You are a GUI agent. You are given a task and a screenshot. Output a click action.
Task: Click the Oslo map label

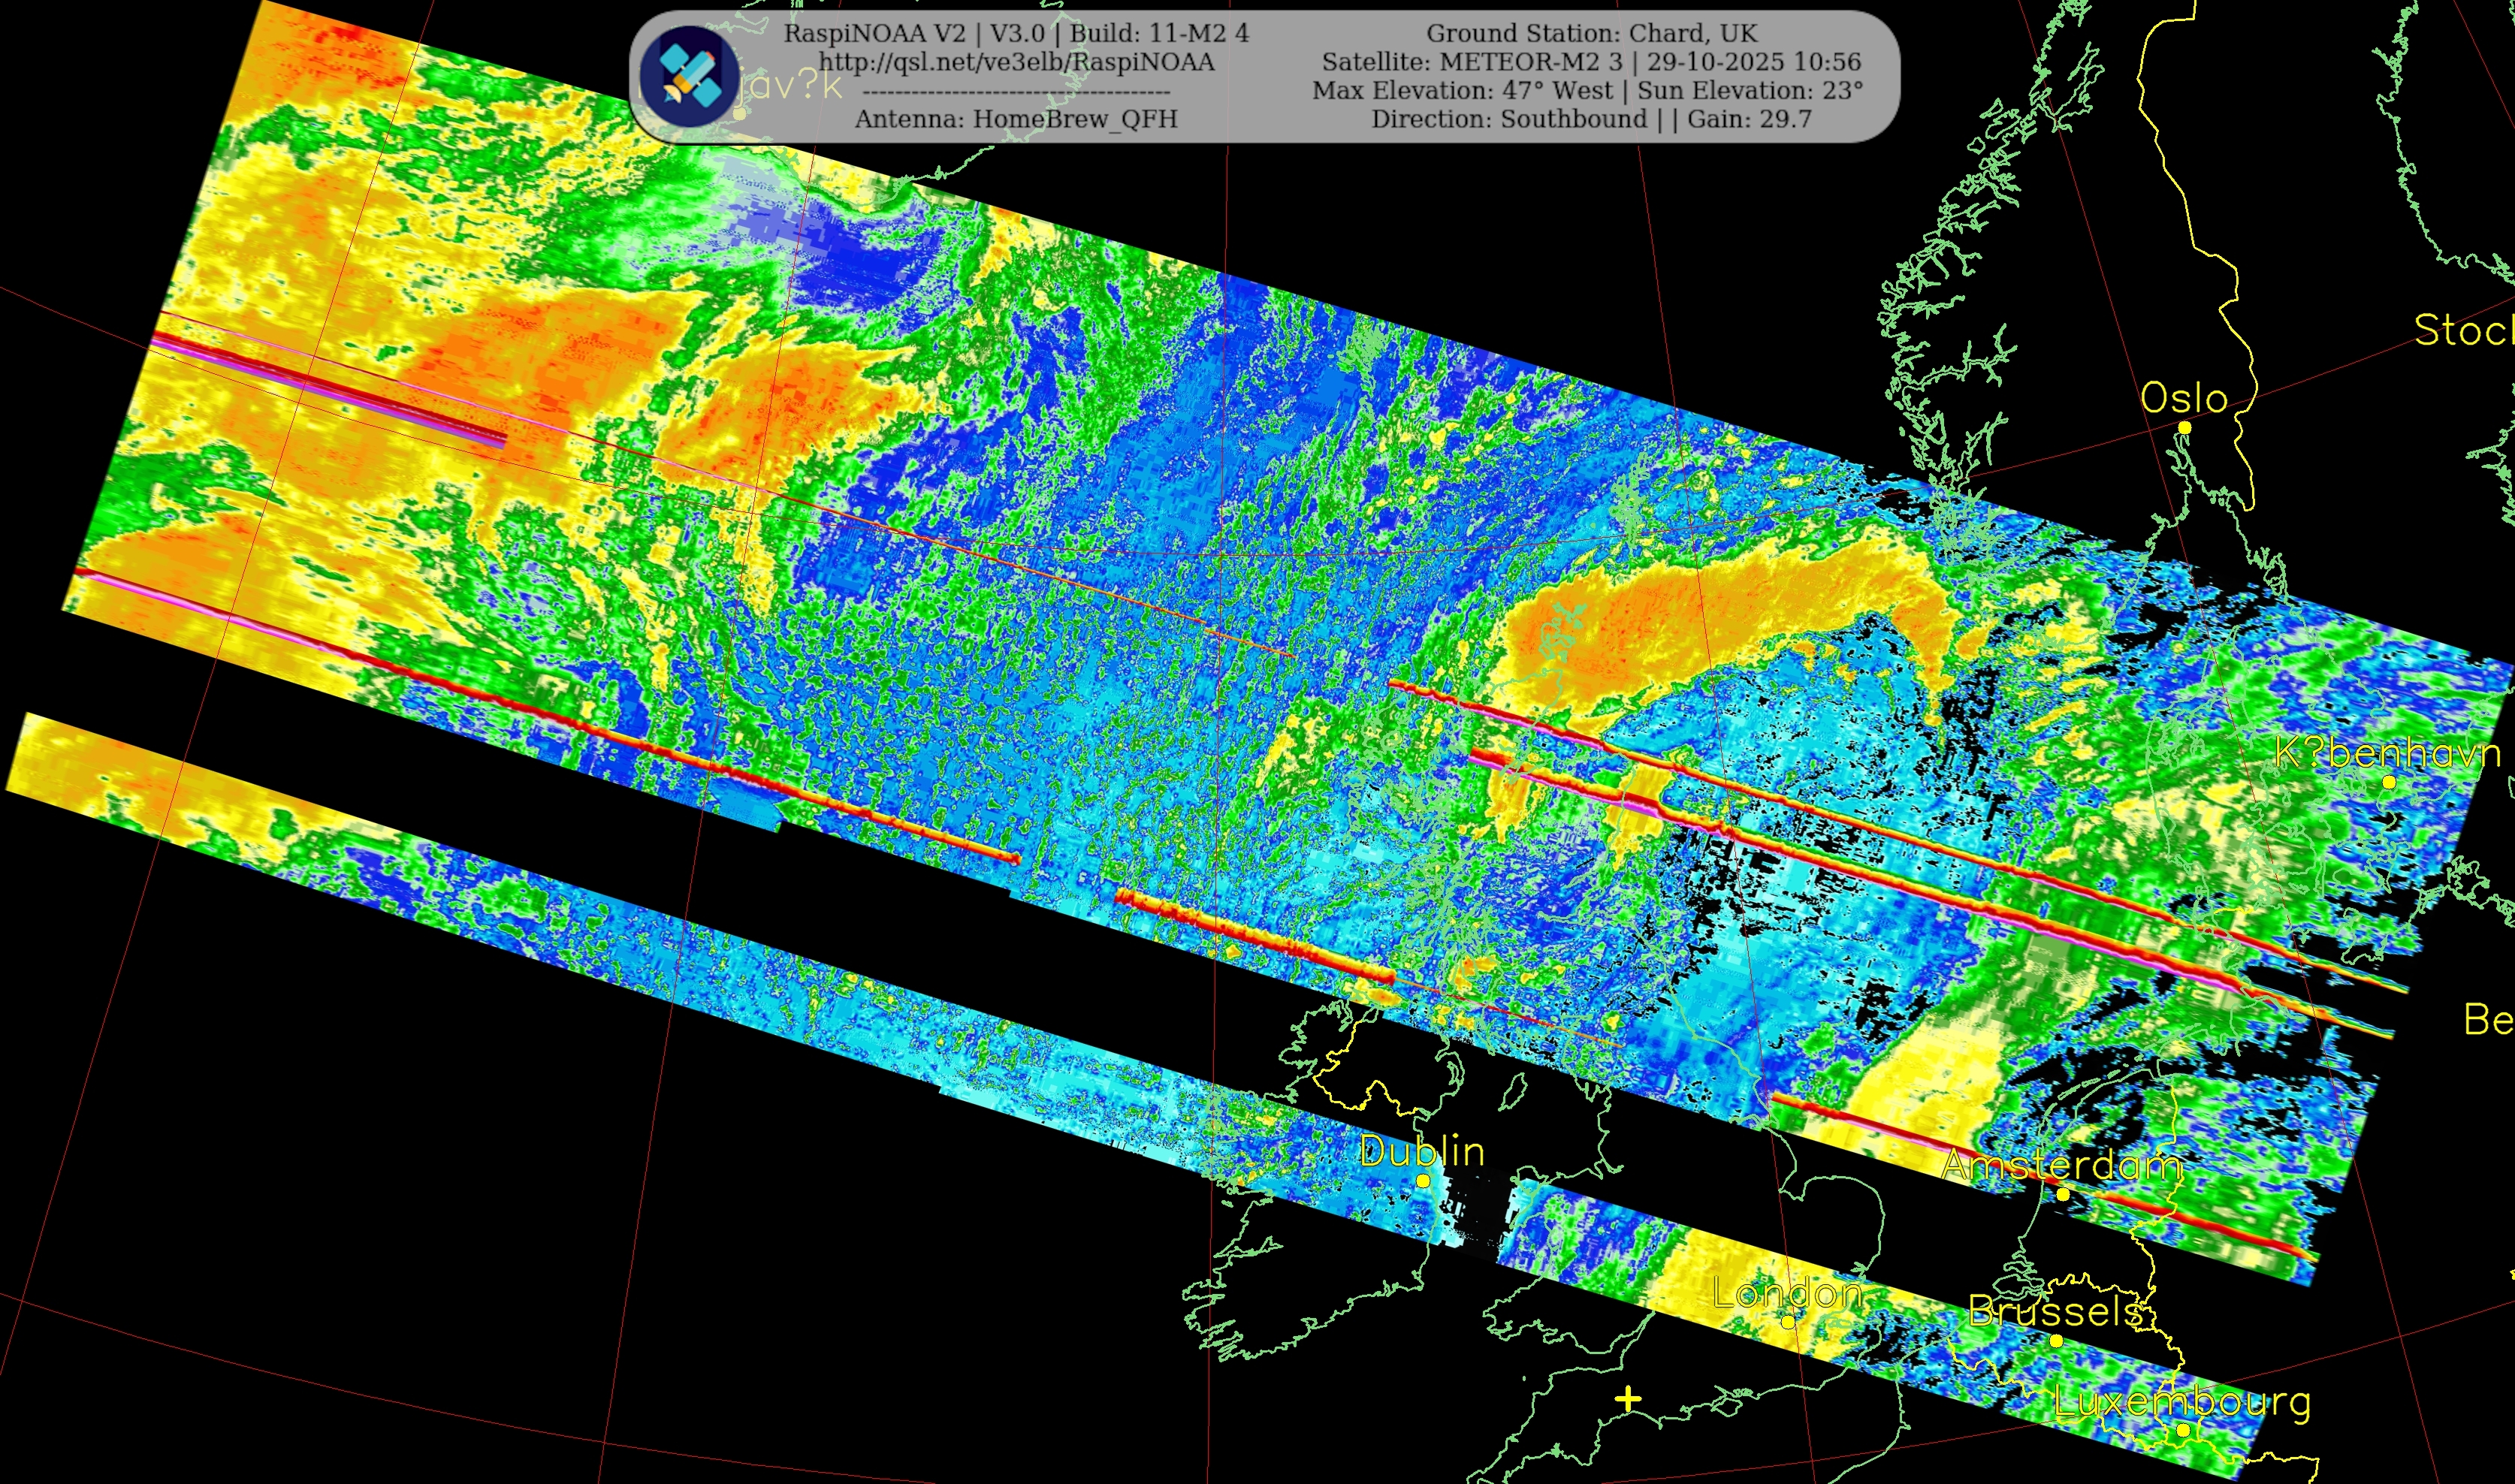[x=2184, y=399]
